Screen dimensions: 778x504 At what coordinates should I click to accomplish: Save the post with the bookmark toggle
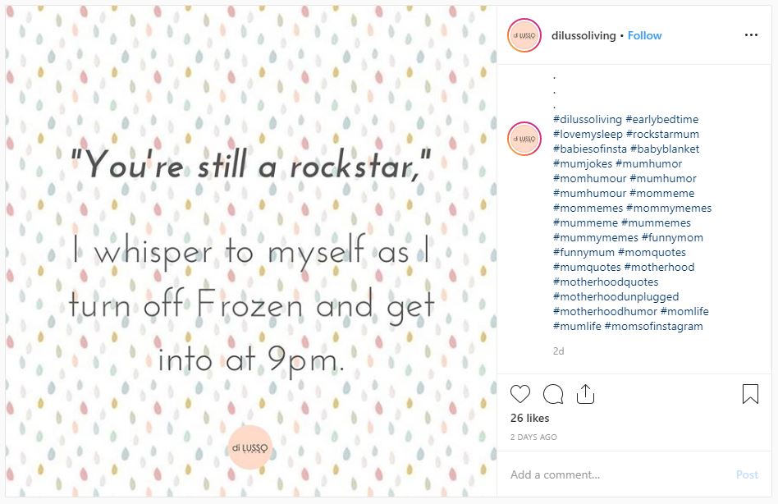[x=751, y=394]
